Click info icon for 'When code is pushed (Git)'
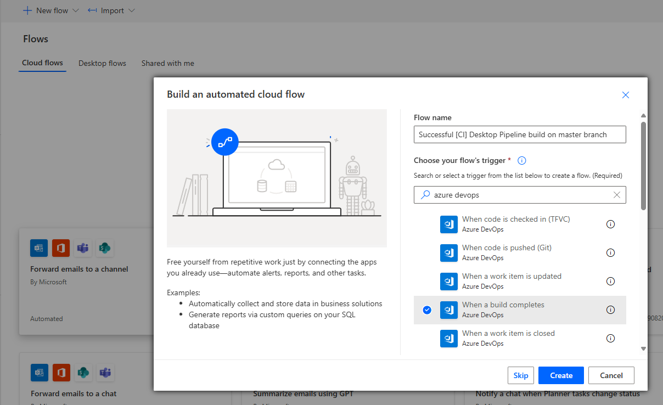This screenshot has width=663, height=405. coord(610,253)
